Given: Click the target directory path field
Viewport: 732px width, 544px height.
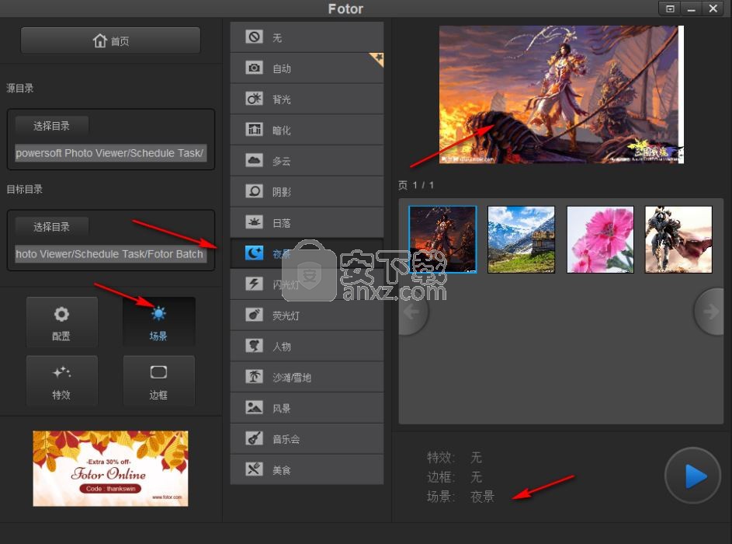Looking at the screenshot, I should 111,254.
